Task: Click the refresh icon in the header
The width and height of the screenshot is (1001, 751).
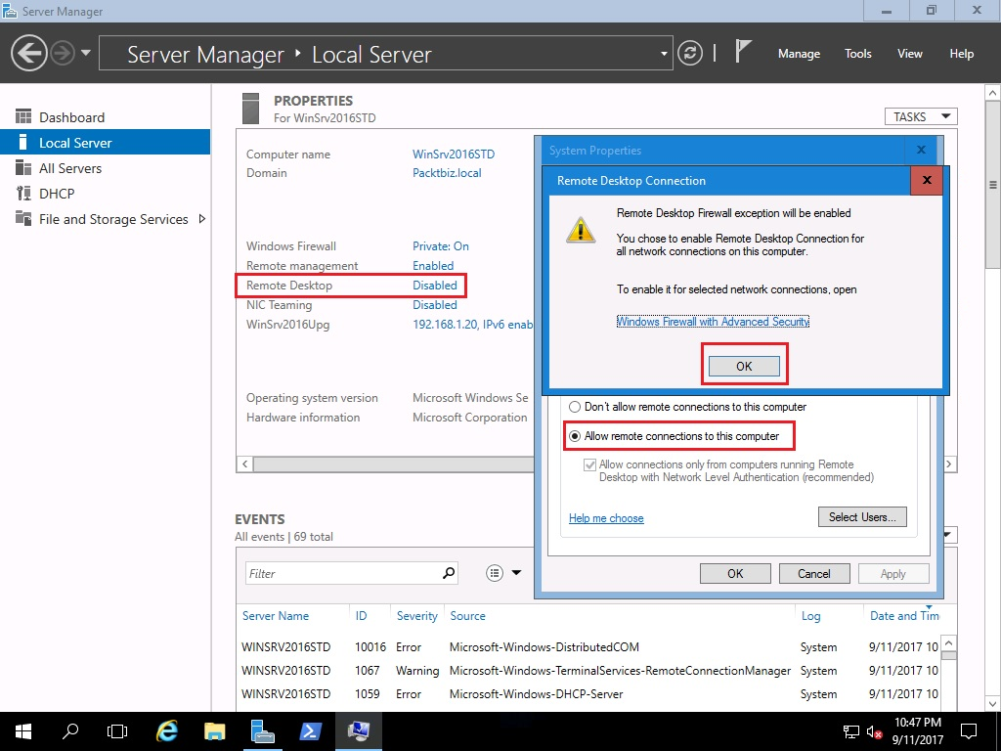Action: click(x=690, y=53)
